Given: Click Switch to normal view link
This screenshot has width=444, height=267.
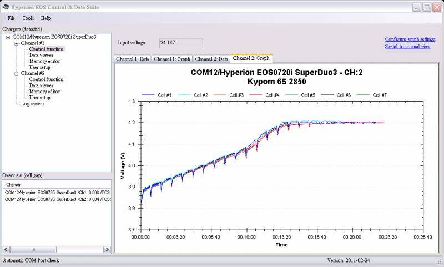Looking at the screenshot, I should pyautogui.click(x=407, y=47).
